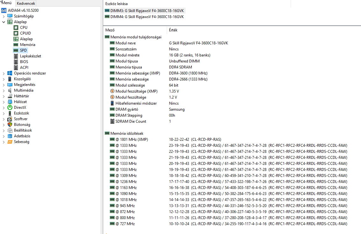Click the Hálózat network icon
Viewport: 361px width, 234px height.
coord(10,102)
